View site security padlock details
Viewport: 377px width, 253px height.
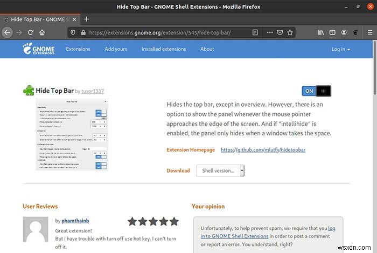pos(83,32)
